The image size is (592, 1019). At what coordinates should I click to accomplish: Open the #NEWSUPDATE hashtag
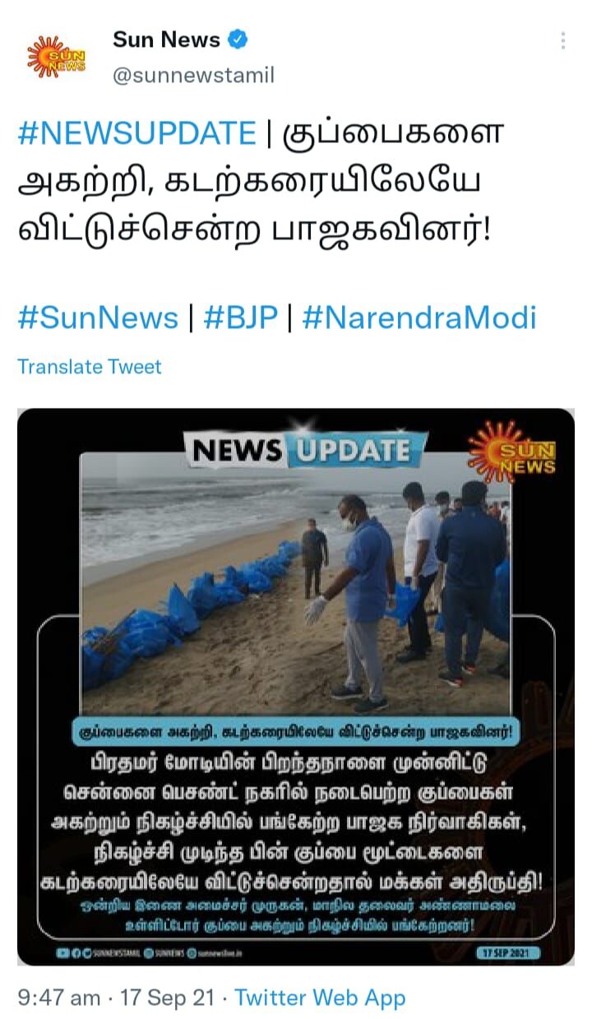[136, 133]
